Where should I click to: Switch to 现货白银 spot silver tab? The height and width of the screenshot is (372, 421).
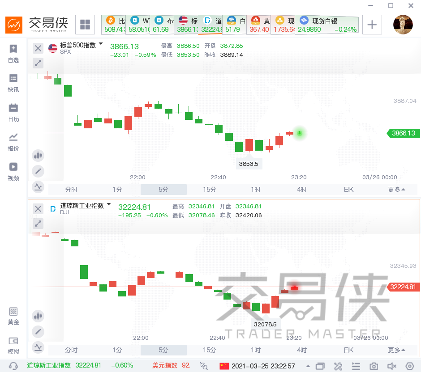click(x=327, y=25)
